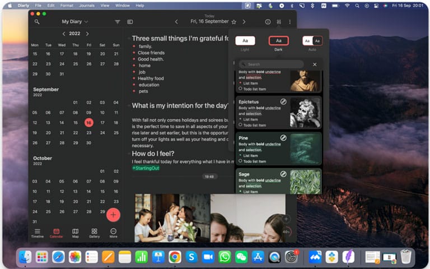Collapse the 'Three small things' heading section
The height and width of the screenshot is (269, 430).
(x=129, y=39)
